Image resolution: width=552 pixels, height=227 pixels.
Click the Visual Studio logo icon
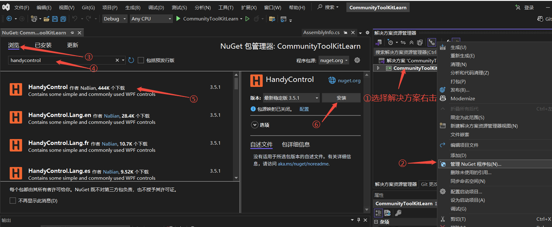[6, 7]
